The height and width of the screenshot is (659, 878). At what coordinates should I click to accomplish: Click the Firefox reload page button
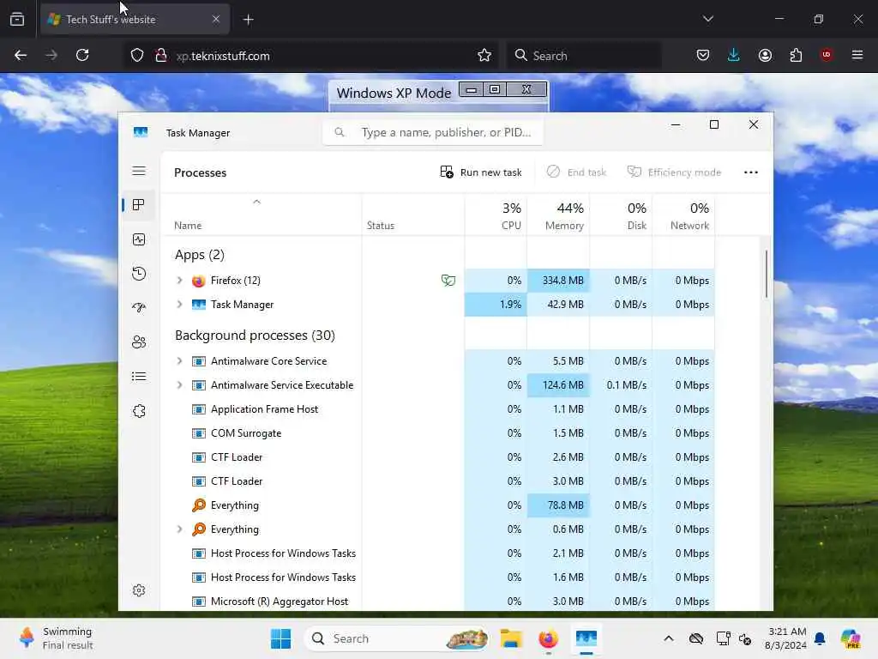[x=82, y=55]
